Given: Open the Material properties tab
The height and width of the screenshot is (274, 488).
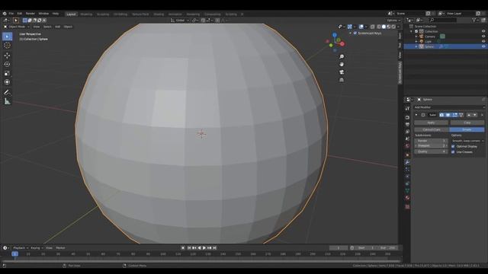Looking at the screenshot, I should click(x=407, y=198).
